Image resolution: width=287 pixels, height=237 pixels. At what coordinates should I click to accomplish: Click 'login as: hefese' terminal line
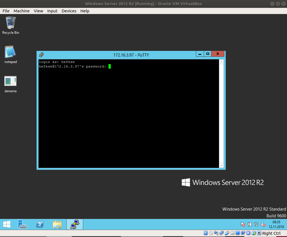(x=57, y=62)
